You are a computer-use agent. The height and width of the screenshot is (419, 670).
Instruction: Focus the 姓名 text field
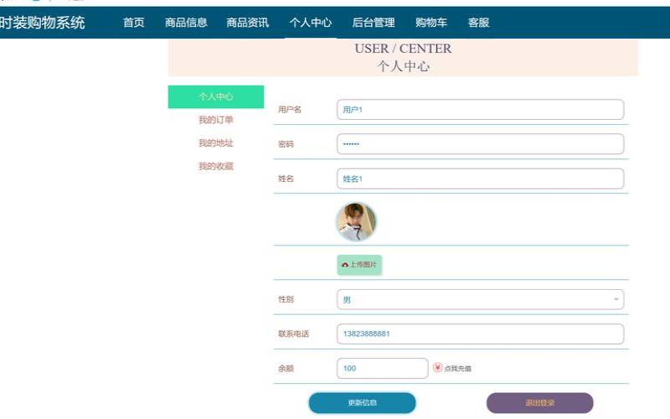click(x=480, y=178)
